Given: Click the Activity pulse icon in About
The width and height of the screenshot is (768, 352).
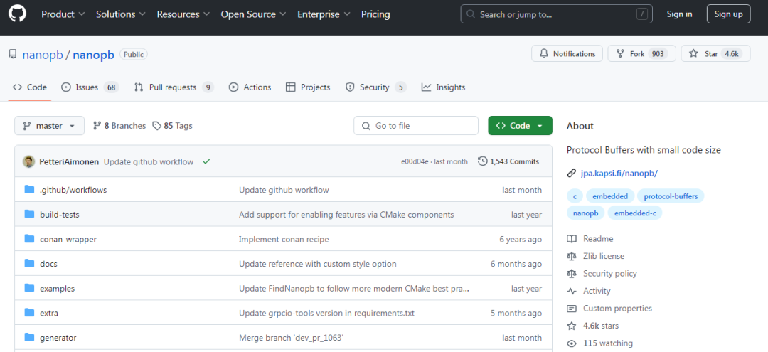Looking at the screenshot, I should [572, 291].
